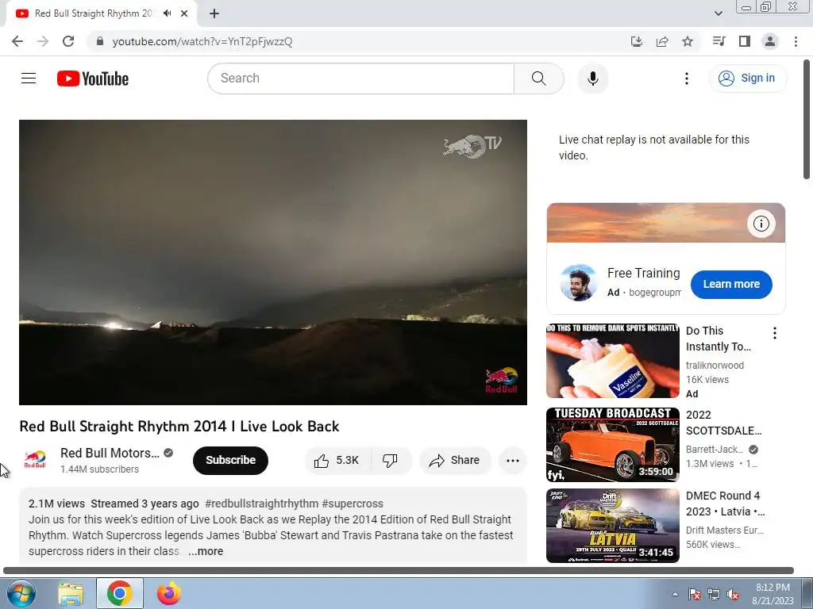Image resolution: width=813 pixels, height=609 pixels.
Task: Focus the YouTube search field
Action: pos(361,79)
